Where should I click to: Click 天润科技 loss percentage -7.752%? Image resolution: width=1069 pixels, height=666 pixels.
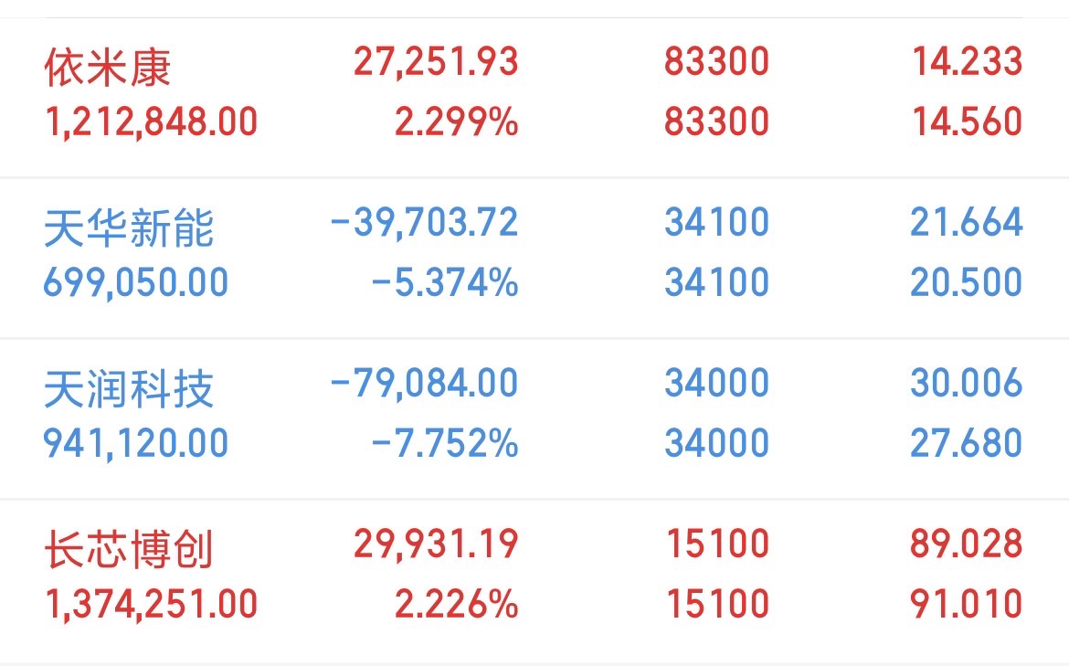click(x=445, y=444)
